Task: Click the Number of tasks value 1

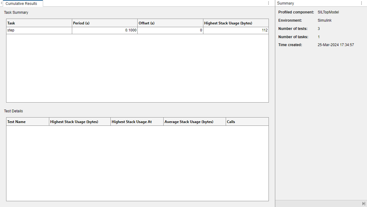Action: point(319,37)
